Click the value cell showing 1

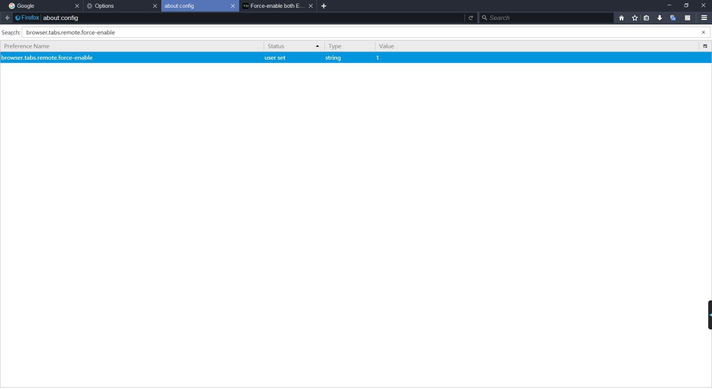click(377, 58)
